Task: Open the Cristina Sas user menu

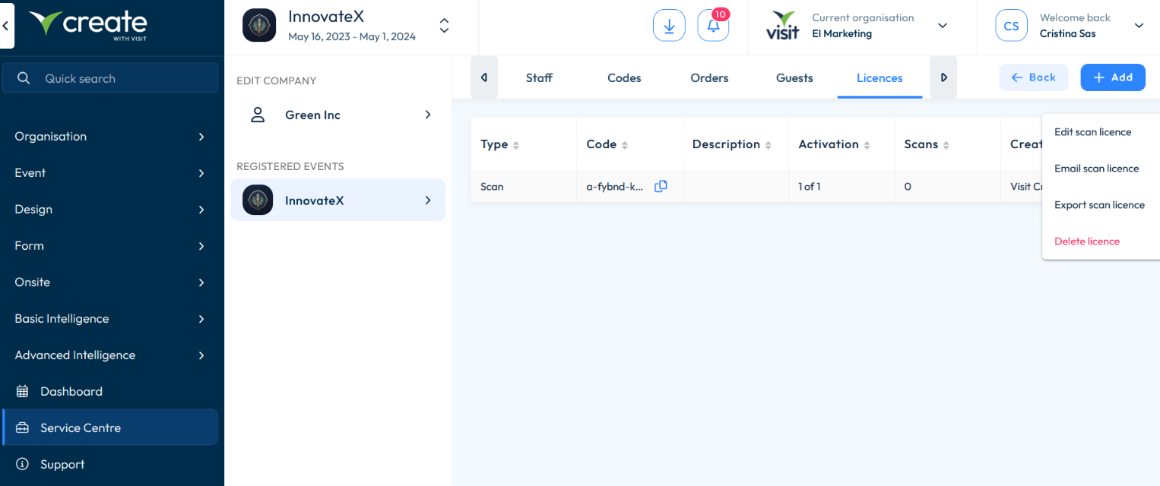Action: click(x=1139, y=26)
